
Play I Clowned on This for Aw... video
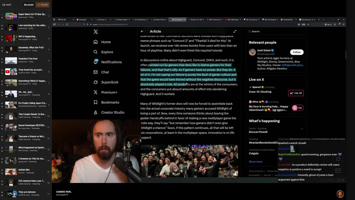pos(25,160)
